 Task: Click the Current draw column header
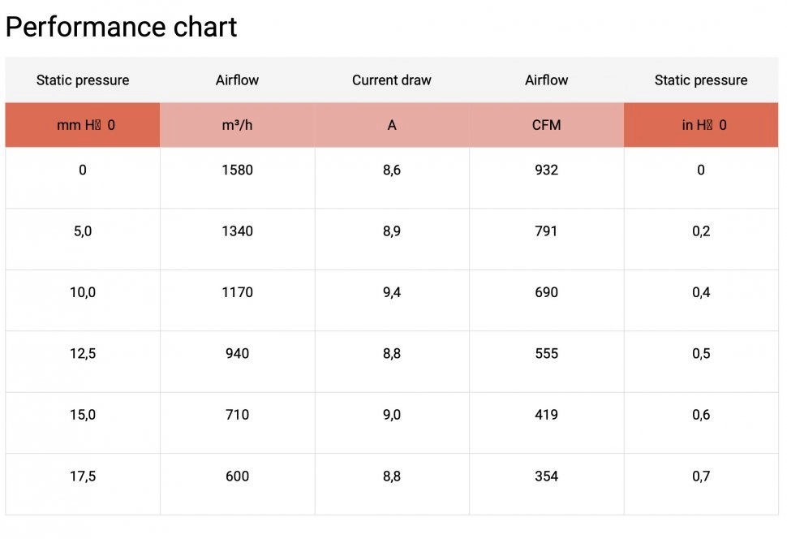point(392,80)
